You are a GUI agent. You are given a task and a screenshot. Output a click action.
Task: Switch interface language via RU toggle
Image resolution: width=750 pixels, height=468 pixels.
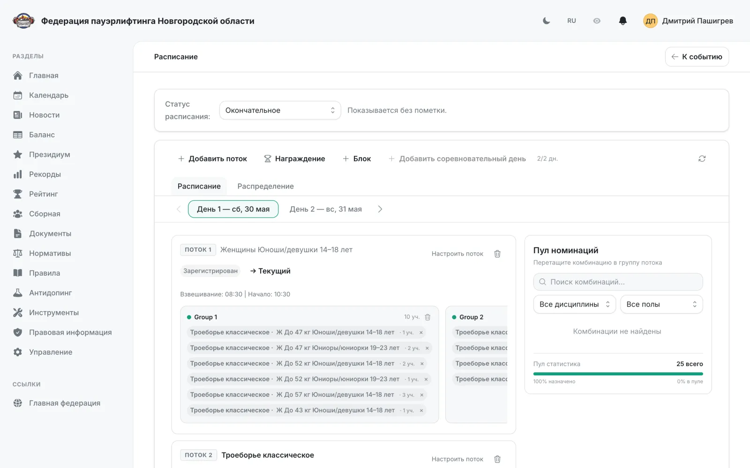click(x=571, y=21)
